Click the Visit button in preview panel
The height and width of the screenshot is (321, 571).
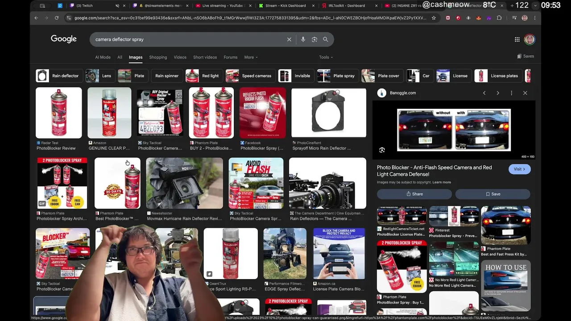pyautogui.click(x=520, y=169)
